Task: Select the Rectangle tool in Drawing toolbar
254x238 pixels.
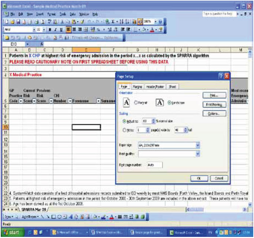Action: click(54, 217)
